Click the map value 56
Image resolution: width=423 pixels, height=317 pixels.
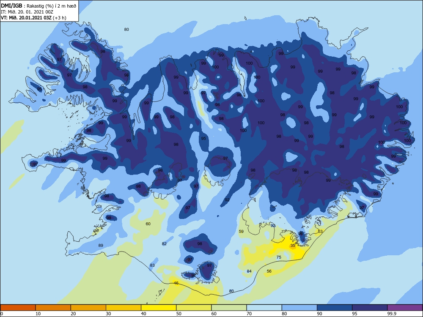[x=269, y=271]
